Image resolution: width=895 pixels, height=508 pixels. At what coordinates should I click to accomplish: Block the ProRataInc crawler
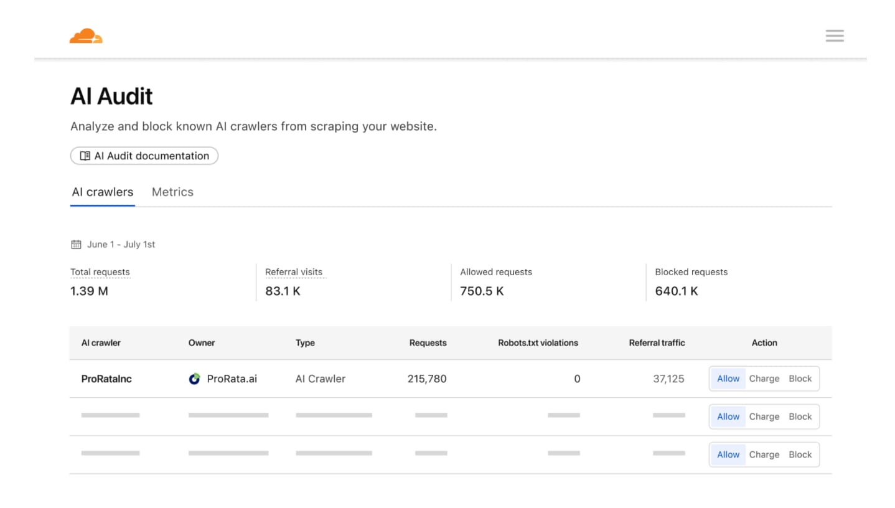[x=800, y=378]
